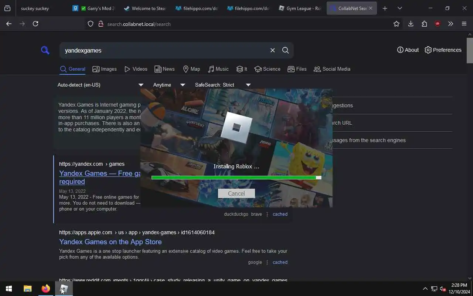List all tabs dropdown arrow
The image size is (473, 296).
399,8
